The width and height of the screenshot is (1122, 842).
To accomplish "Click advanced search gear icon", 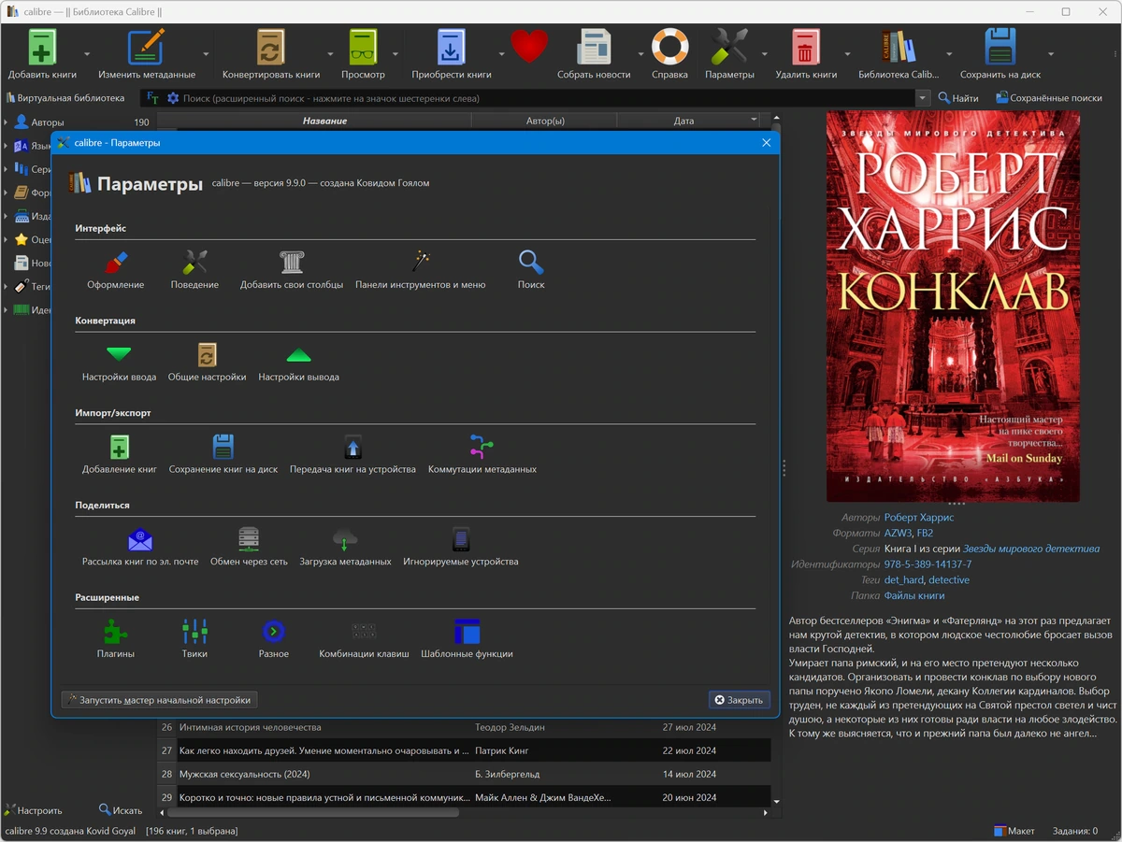I will click(172, 98).
